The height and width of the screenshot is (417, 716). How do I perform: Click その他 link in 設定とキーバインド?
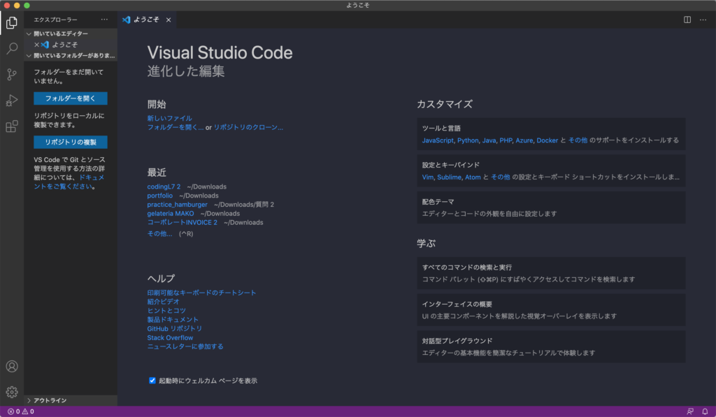pyautogui.click(x=501, y=177)
